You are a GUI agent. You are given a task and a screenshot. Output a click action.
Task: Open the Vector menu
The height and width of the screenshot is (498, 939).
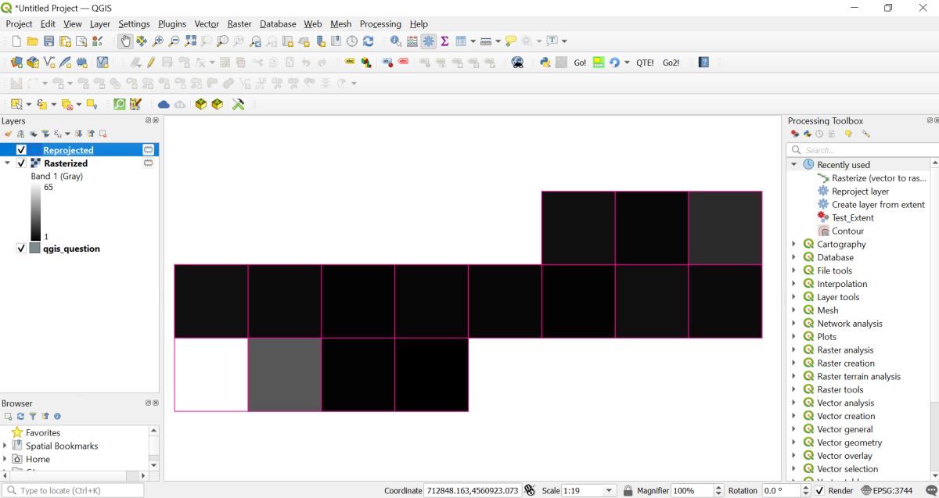(x=207, y=24)
